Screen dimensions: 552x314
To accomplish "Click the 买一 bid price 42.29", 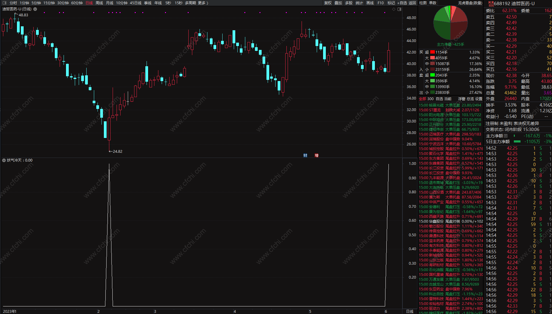I will pos(511,46).
